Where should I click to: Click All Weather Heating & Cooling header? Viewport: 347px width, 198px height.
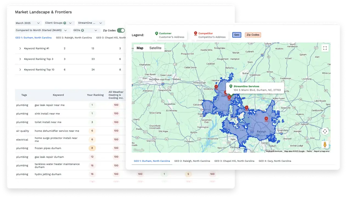point(116,95)
